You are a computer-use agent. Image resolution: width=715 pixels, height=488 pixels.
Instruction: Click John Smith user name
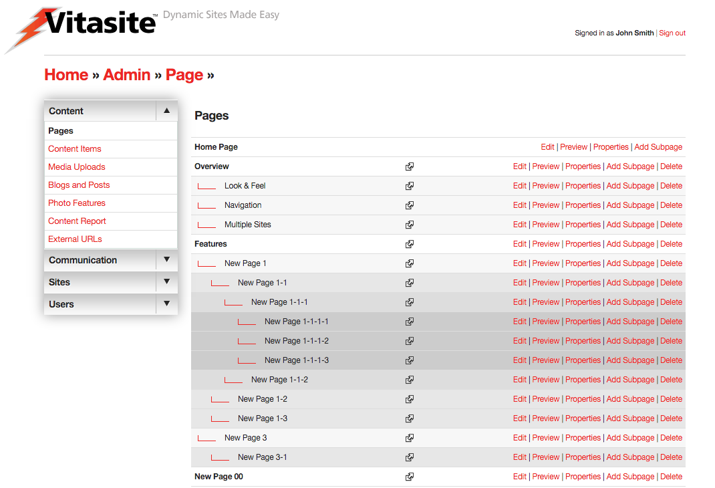pos(635,33)
